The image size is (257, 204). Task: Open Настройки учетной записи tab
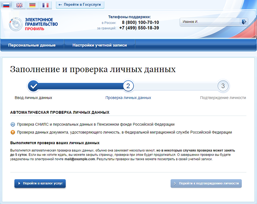pos(100,45)
